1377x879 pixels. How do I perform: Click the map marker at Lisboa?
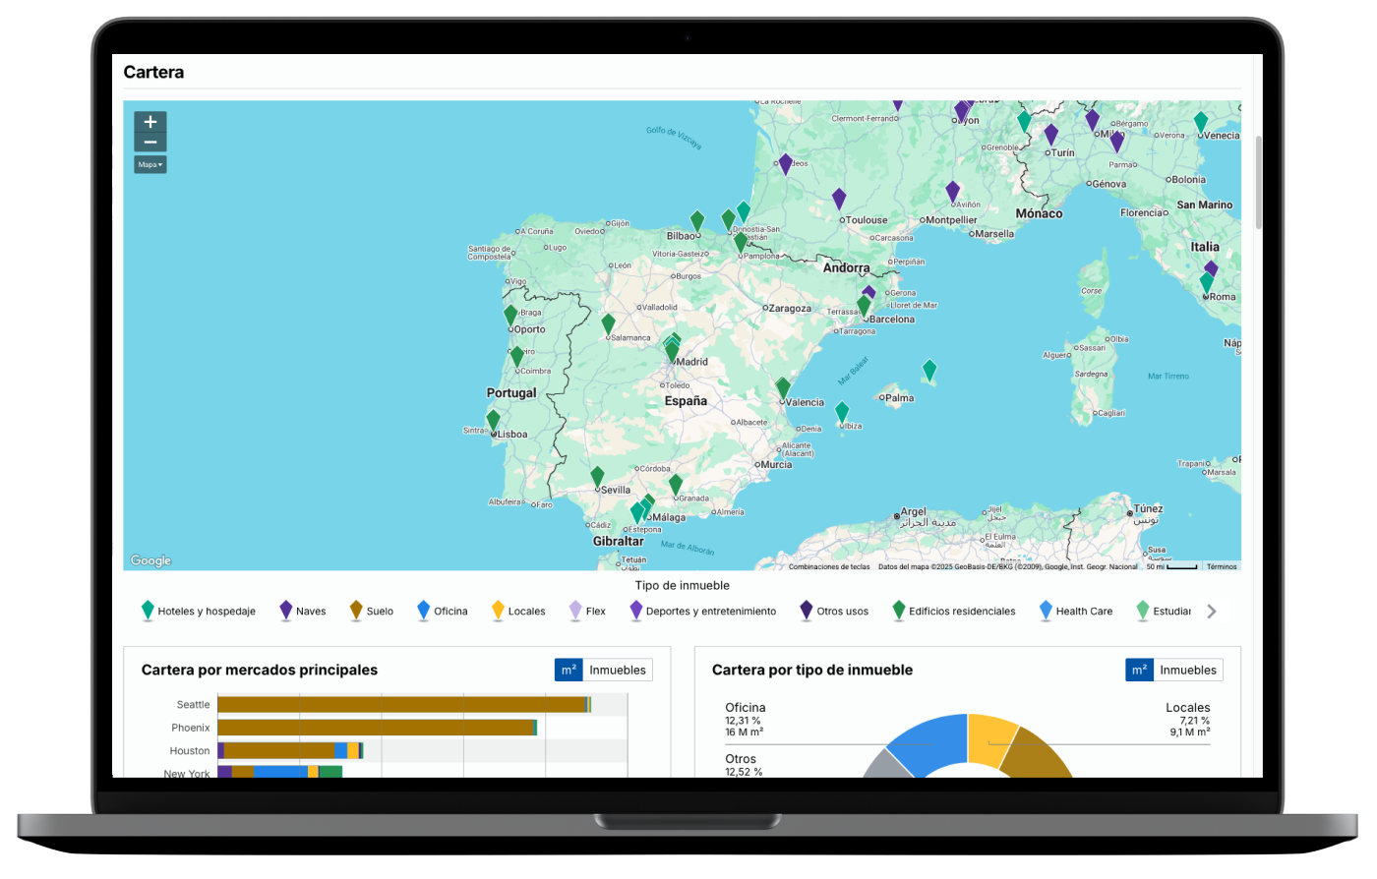click(494, 421)
